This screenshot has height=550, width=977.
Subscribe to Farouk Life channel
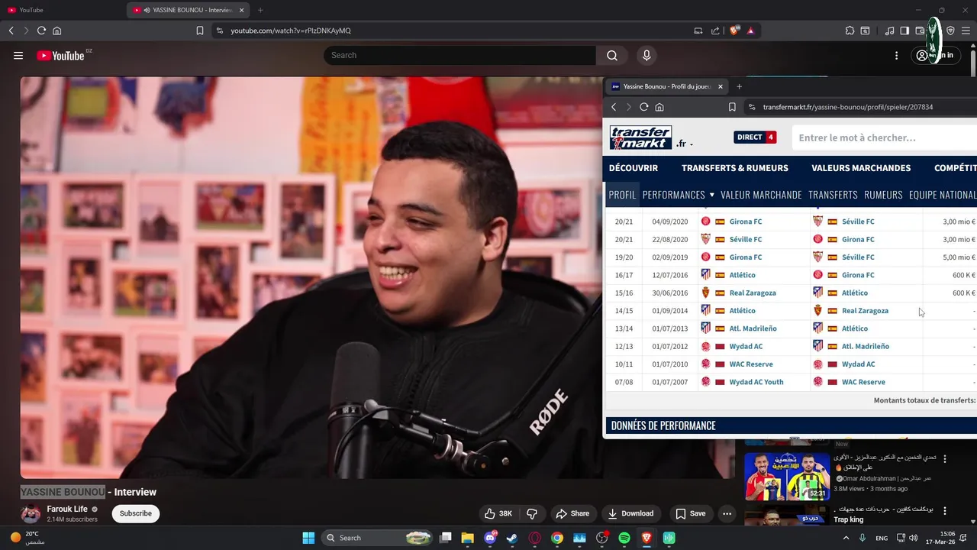(x=136, y=513)
